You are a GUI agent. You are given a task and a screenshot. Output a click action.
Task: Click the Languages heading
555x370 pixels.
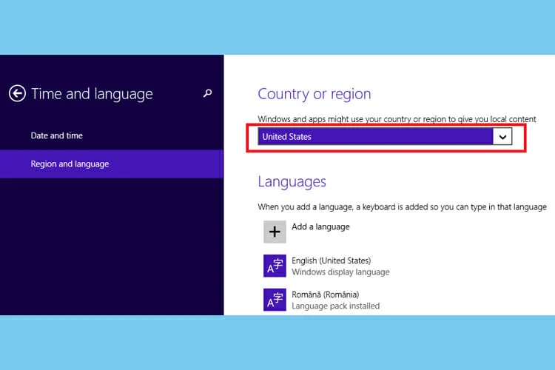[x=292, y=181]
